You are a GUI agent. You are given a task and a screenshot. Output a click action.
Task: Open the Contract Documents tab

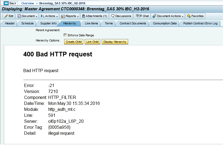point(133,24)
